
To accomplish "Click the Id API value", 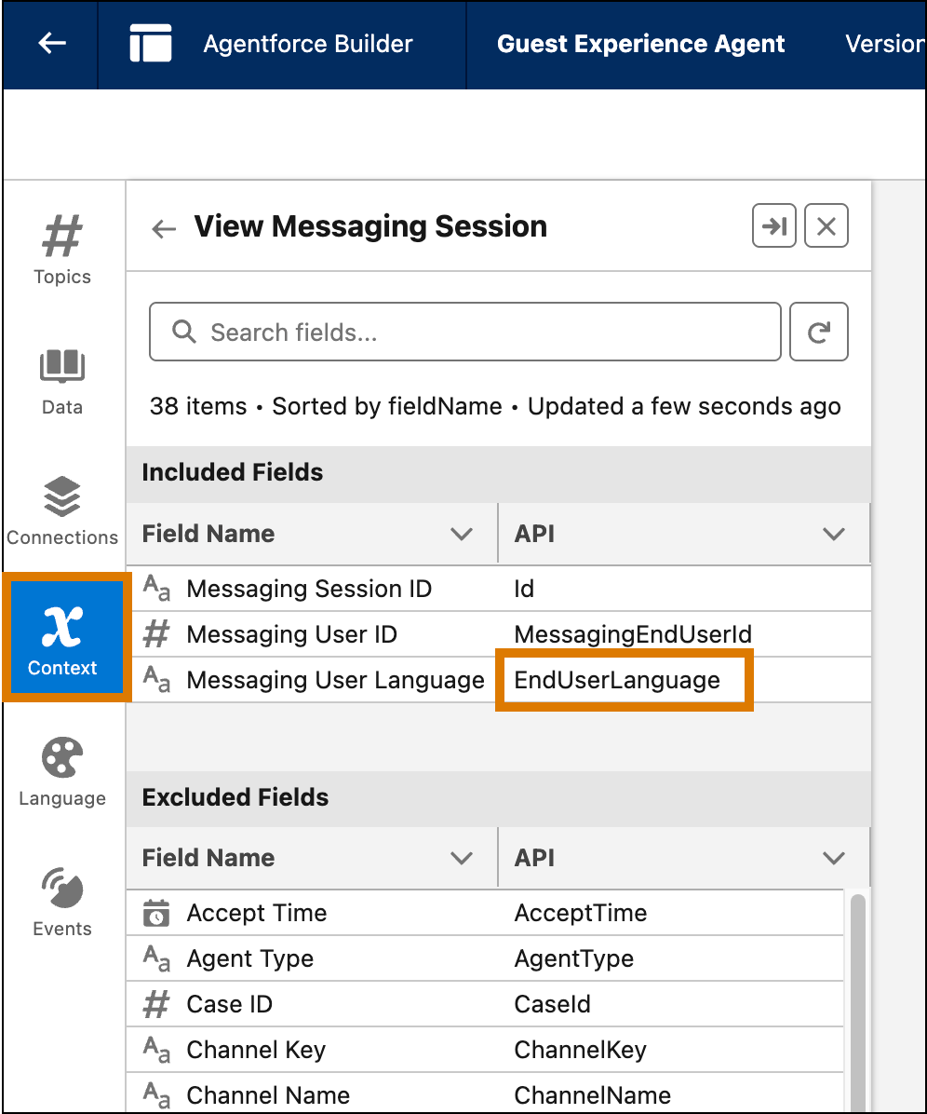I will (x=524, y=589).
